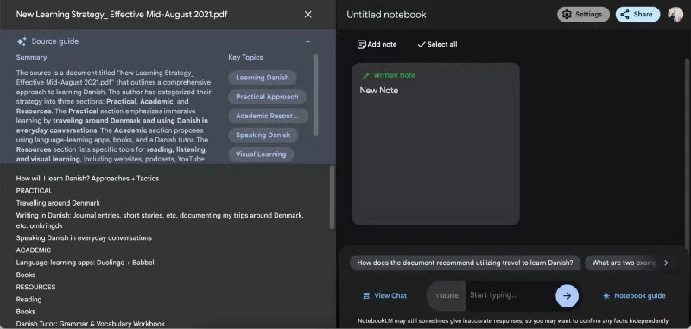Click the 'Reading' line in document
Screen dimensions: 691x329
(x=29, y=300)
